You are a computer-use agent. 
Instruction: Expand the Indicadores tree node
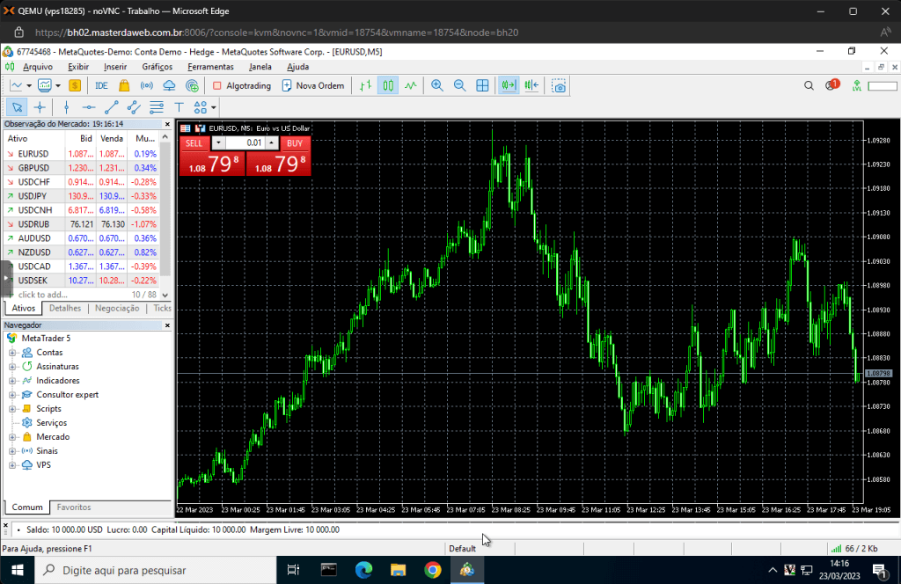pyautogui.click(x=12, y=381)
